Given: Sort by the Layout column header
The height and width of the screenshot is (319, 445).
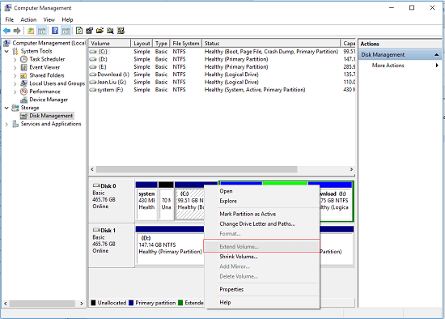Looking at the screenshot, I should (x=142, y=43).
